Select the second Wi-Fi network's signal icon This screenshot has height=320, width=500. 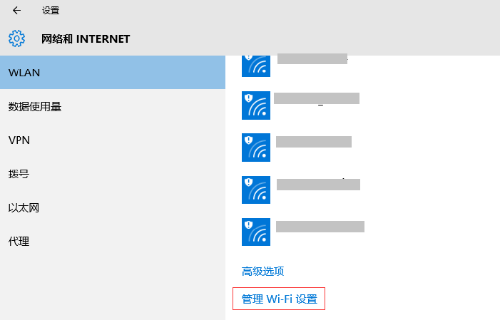coord(256,105)
